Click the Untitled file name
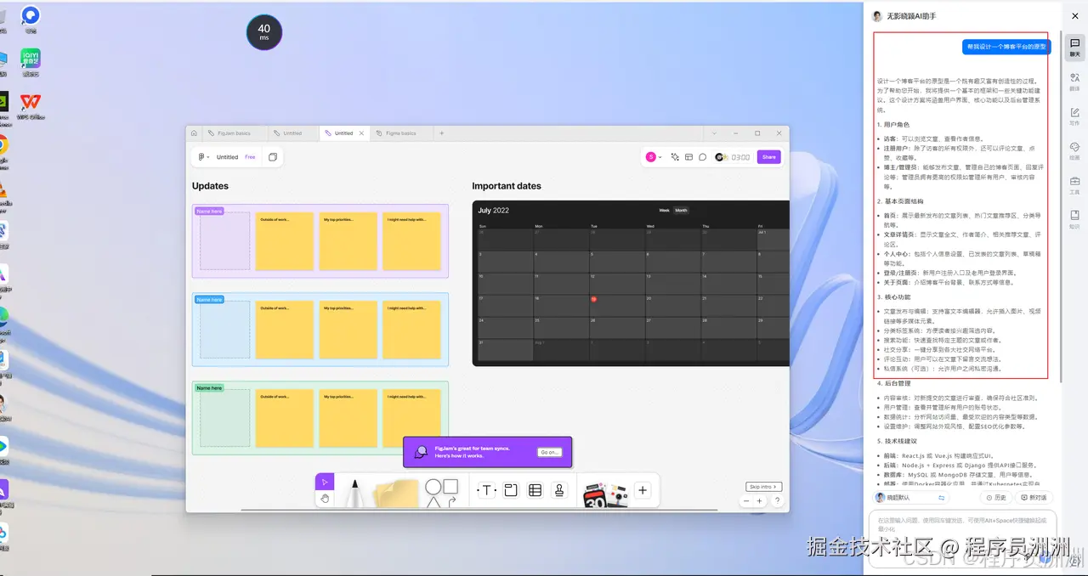1088x576 pixels. pyautogui.click(x=227, y=157)
